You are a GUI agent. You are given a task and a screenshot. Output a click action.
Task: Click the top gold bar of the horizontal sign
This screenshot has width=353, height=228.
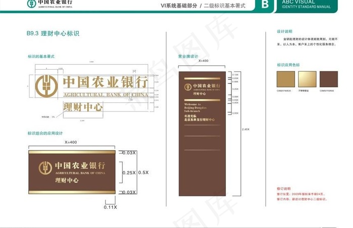pos(72,152)
